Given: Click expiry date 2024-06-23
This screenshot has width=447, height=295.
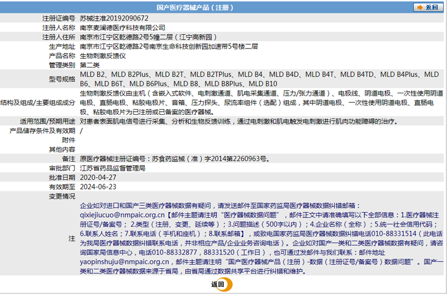Looking at the screenshot, I should pos(98,187).
